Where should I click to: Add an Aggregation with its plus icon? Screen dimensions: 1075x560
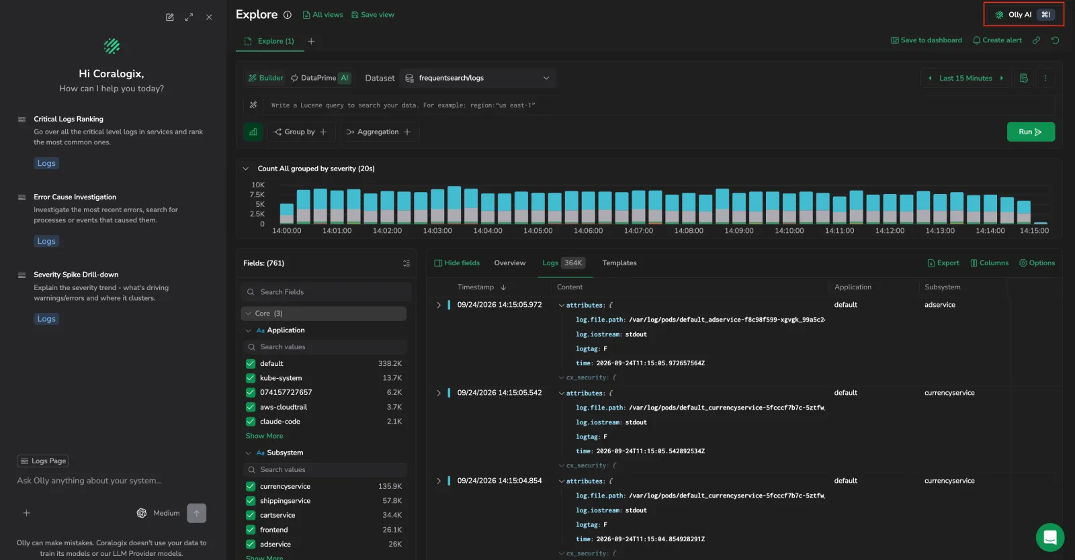coord(407,132)
